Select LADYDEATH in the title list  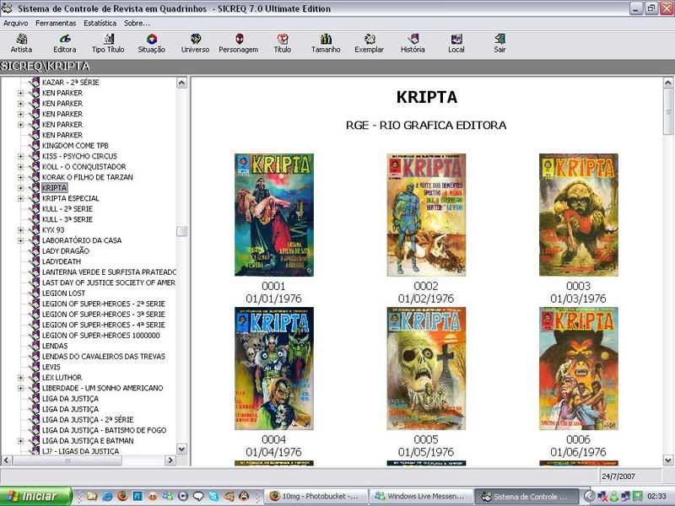point(62,261)
